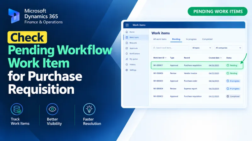252x141 pixels.
Task: Click pending clock icon for WI-000456
Action: [228, 73]
